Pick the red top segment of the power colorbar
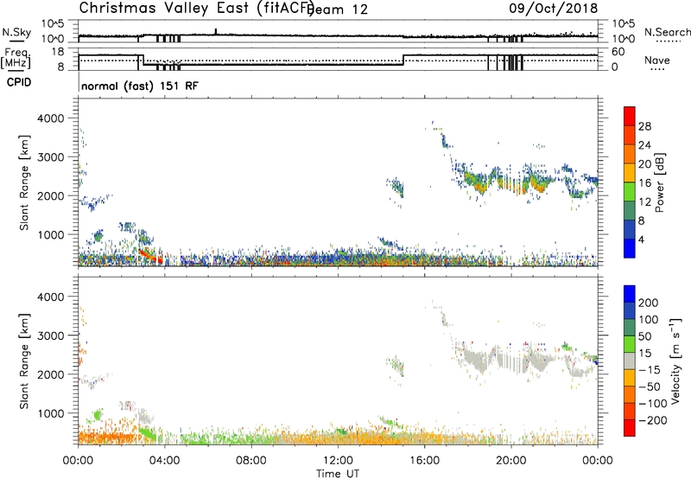The height and width of the screenshot is (479, 691). click(630, 117)
